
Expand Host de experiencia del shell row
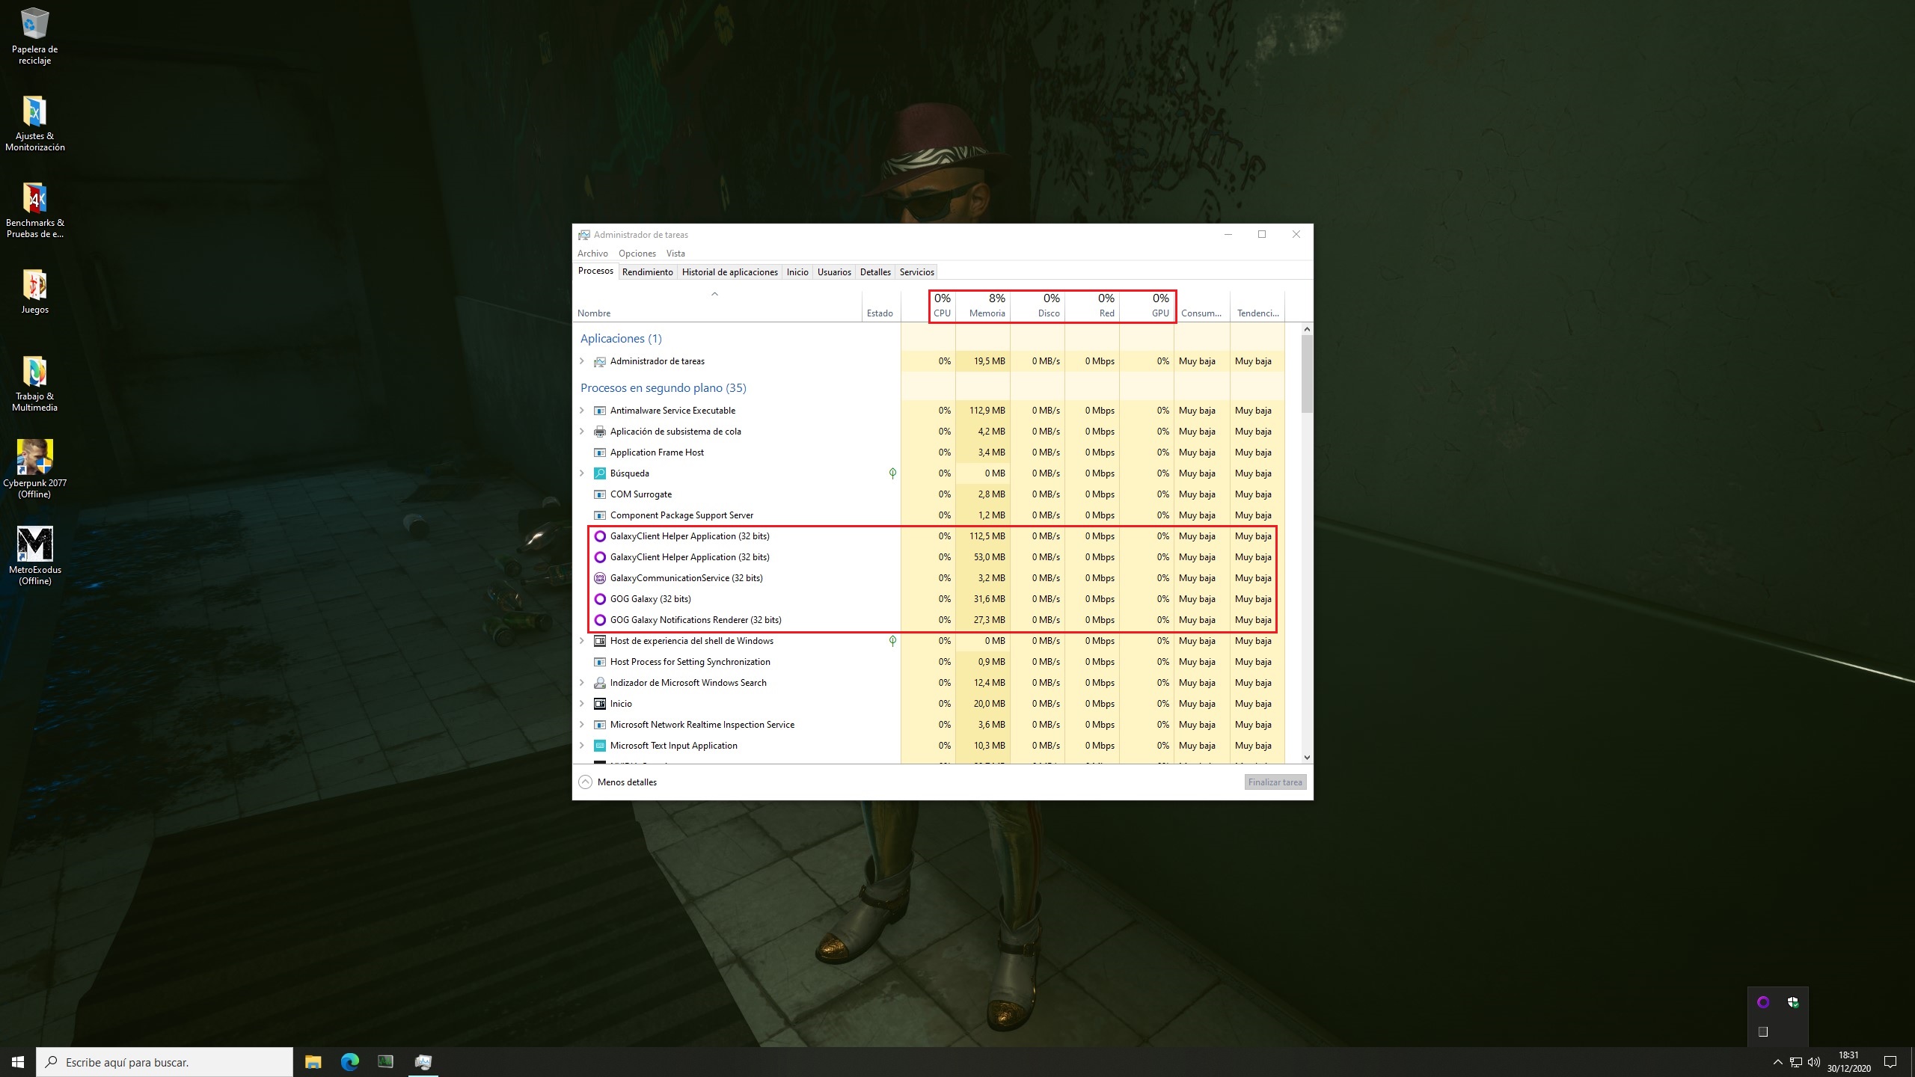coord(582,641)
